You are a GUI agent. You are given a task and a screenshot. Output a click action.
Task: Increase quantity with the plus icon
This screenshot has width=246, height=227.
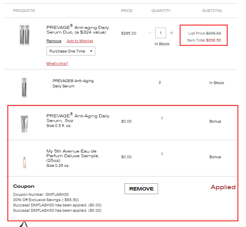172,33
